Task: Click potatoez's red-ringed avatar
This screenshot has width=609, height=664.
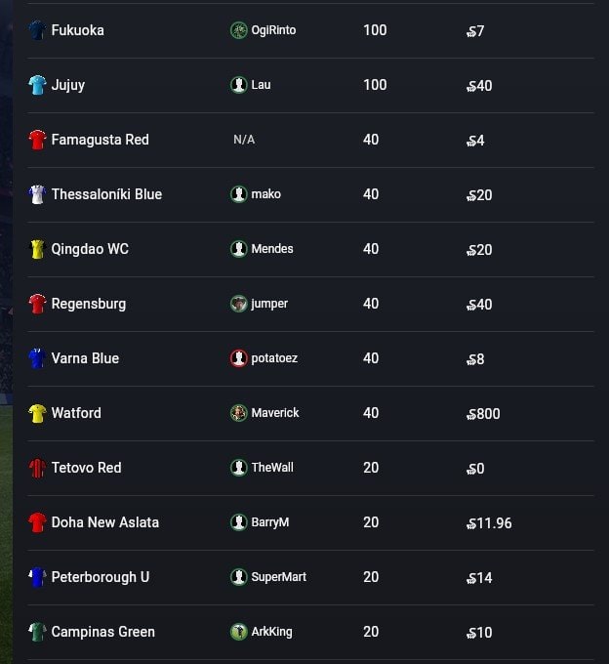Action: 239,358
